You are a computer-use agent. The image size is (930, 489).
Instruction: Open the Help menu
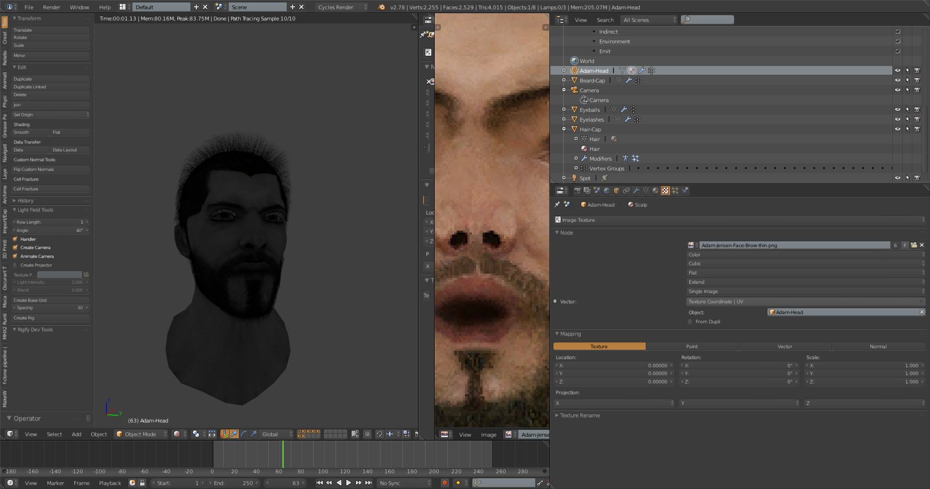(105, 7)
